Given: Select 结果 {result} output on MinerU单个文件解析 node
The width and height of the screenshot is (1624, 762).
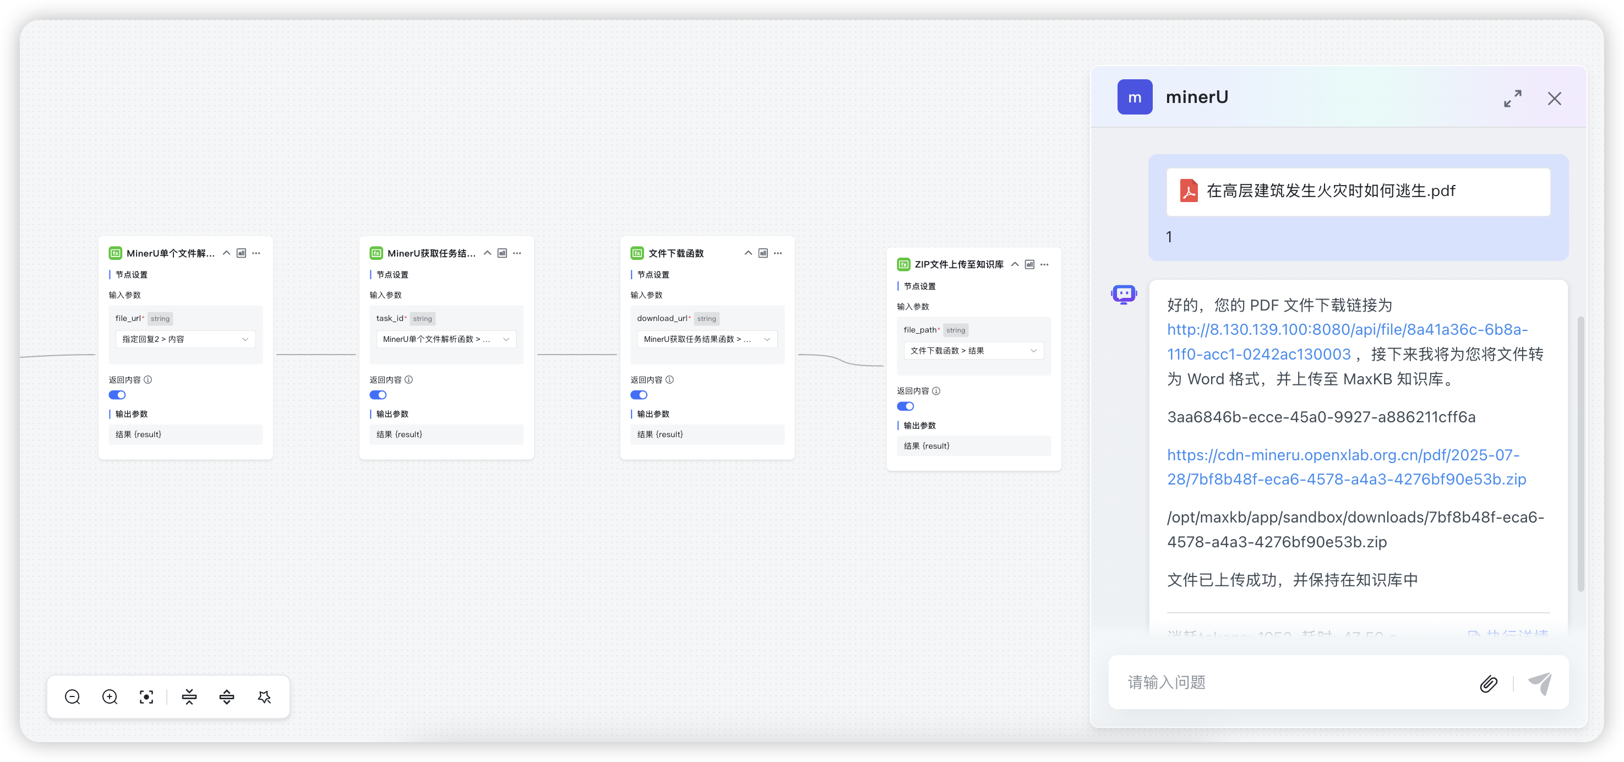Looking at the screenshot, I should (186, 434).
